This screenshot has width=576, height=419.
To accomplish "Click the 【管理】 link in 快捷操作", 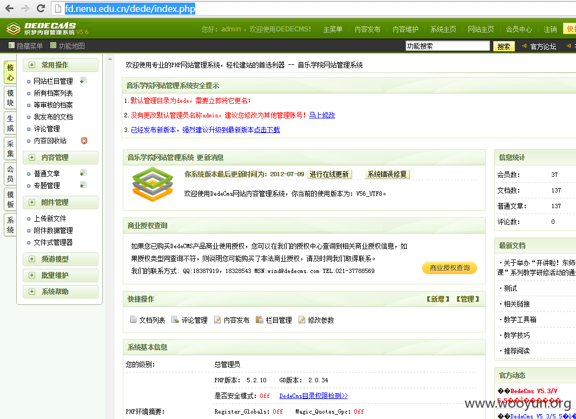I will 467,300.
